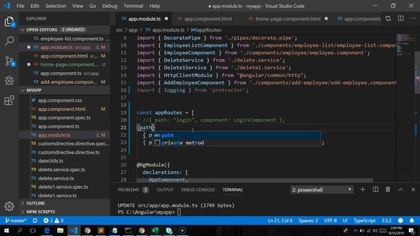Open the Manage gear in activity bar
The height and width of the screenshot is (236, 420).
tap(9, 206)
